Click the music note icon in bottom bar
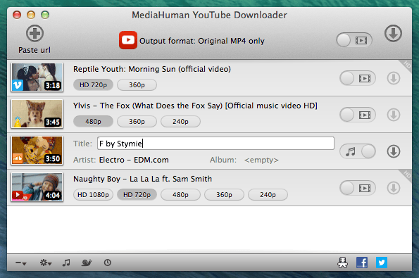This screenshot has width=419, height=278. [66, 263]
